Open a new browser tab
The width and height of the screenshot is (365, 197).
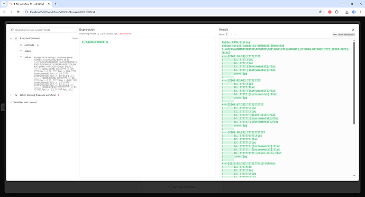coord(56,4)
